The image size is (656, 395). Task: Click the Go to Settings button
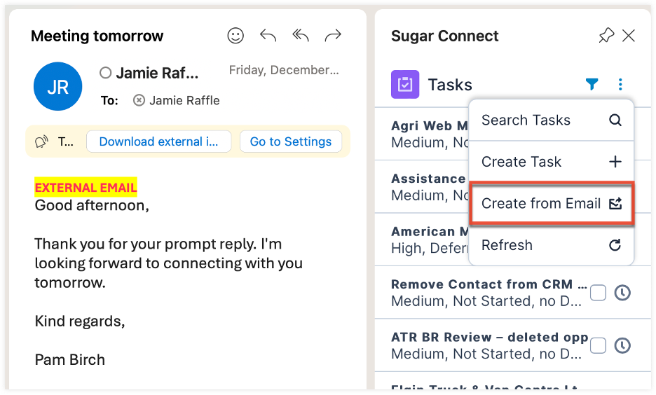point(290,141)
